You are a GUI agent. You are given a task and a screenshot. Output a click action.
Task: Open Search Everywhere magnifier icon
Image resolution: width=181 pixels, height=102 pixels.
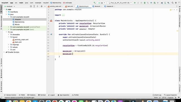[173, 3]
